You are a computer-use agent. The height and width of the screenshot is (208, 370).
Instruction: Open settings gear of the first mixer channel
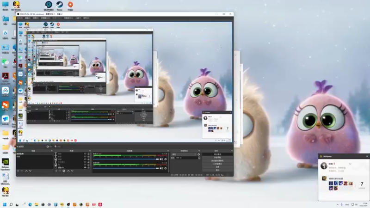(x=166, y=159)
